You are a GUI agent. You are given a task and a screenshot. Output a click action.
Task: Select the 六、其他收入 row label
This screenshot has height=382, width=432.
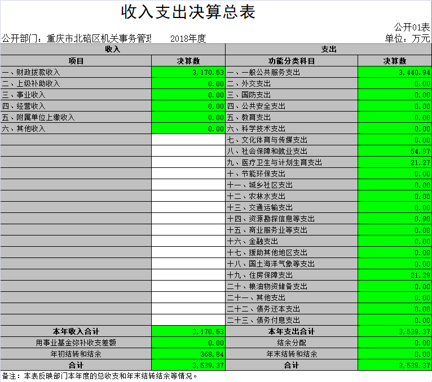(24, 129)
